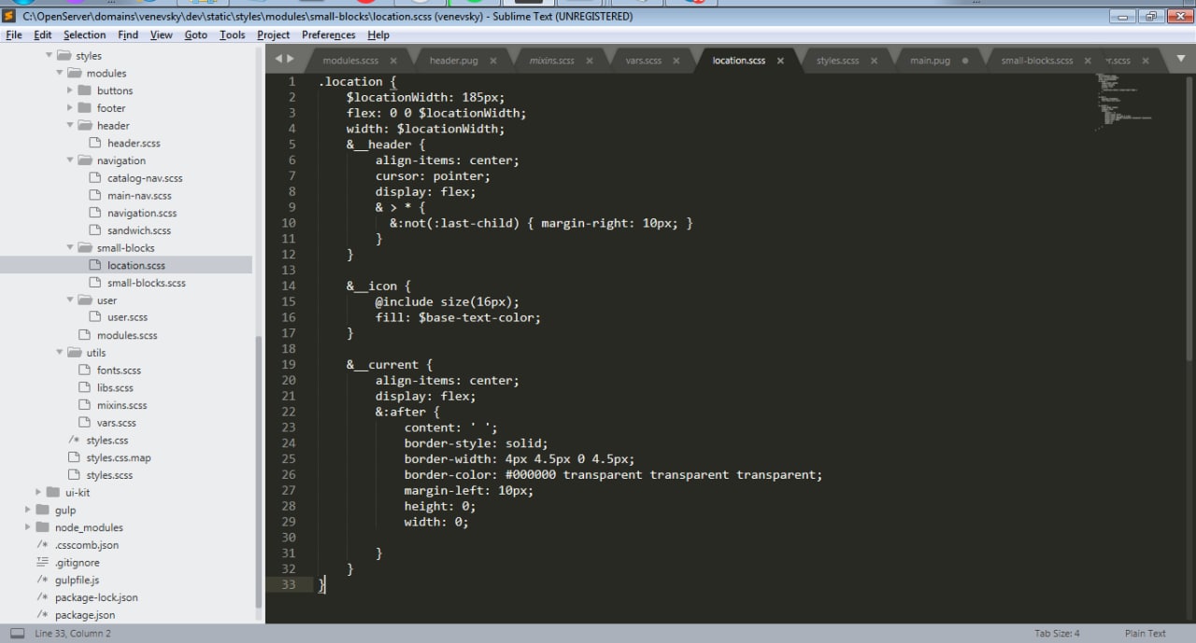
Task: Click Tab Size: 4 in status bar
Action: tap(1057, 633)
